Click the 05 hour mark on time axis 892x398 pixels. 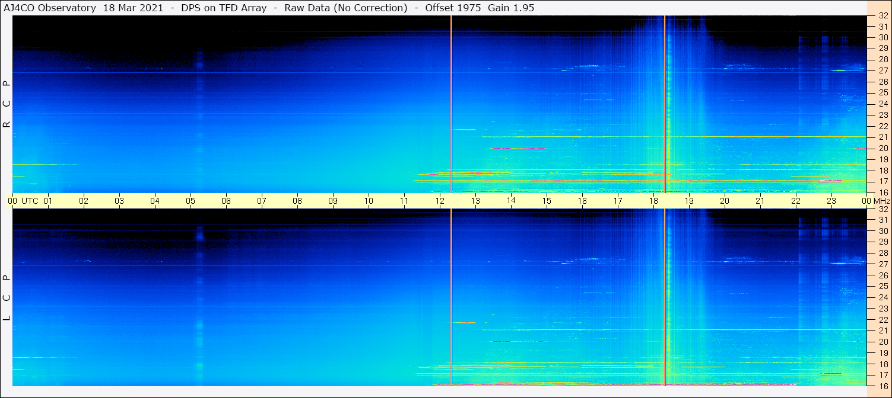click(191, 201)
